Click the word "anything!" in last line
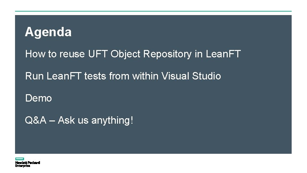The height and width of the screenshot is (173, 307). (x=112, y=120)
